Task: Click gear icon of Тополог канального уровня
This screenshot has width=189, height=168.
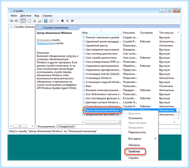Action: click(x=83, y=38)
